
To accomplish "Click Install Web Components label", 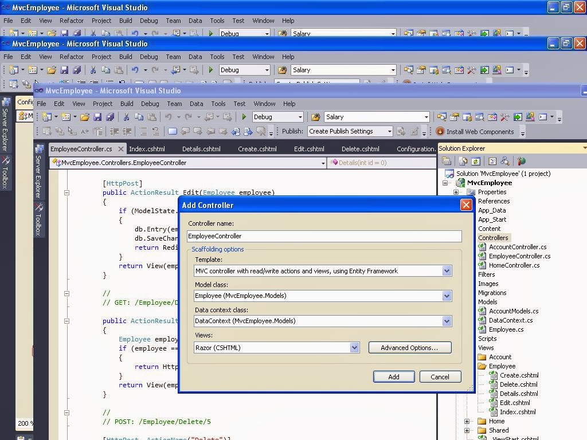I will 480,132.
